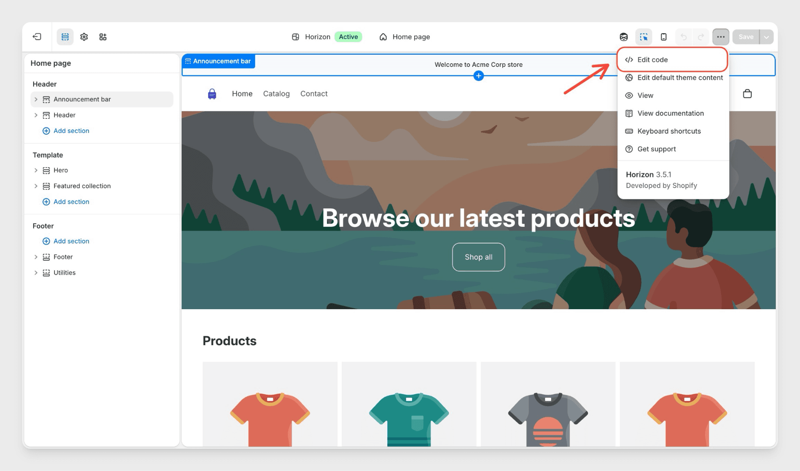Click the house icon beside Home page
Viewport: 800px width, 471px height.
click(x=383, y=37)
